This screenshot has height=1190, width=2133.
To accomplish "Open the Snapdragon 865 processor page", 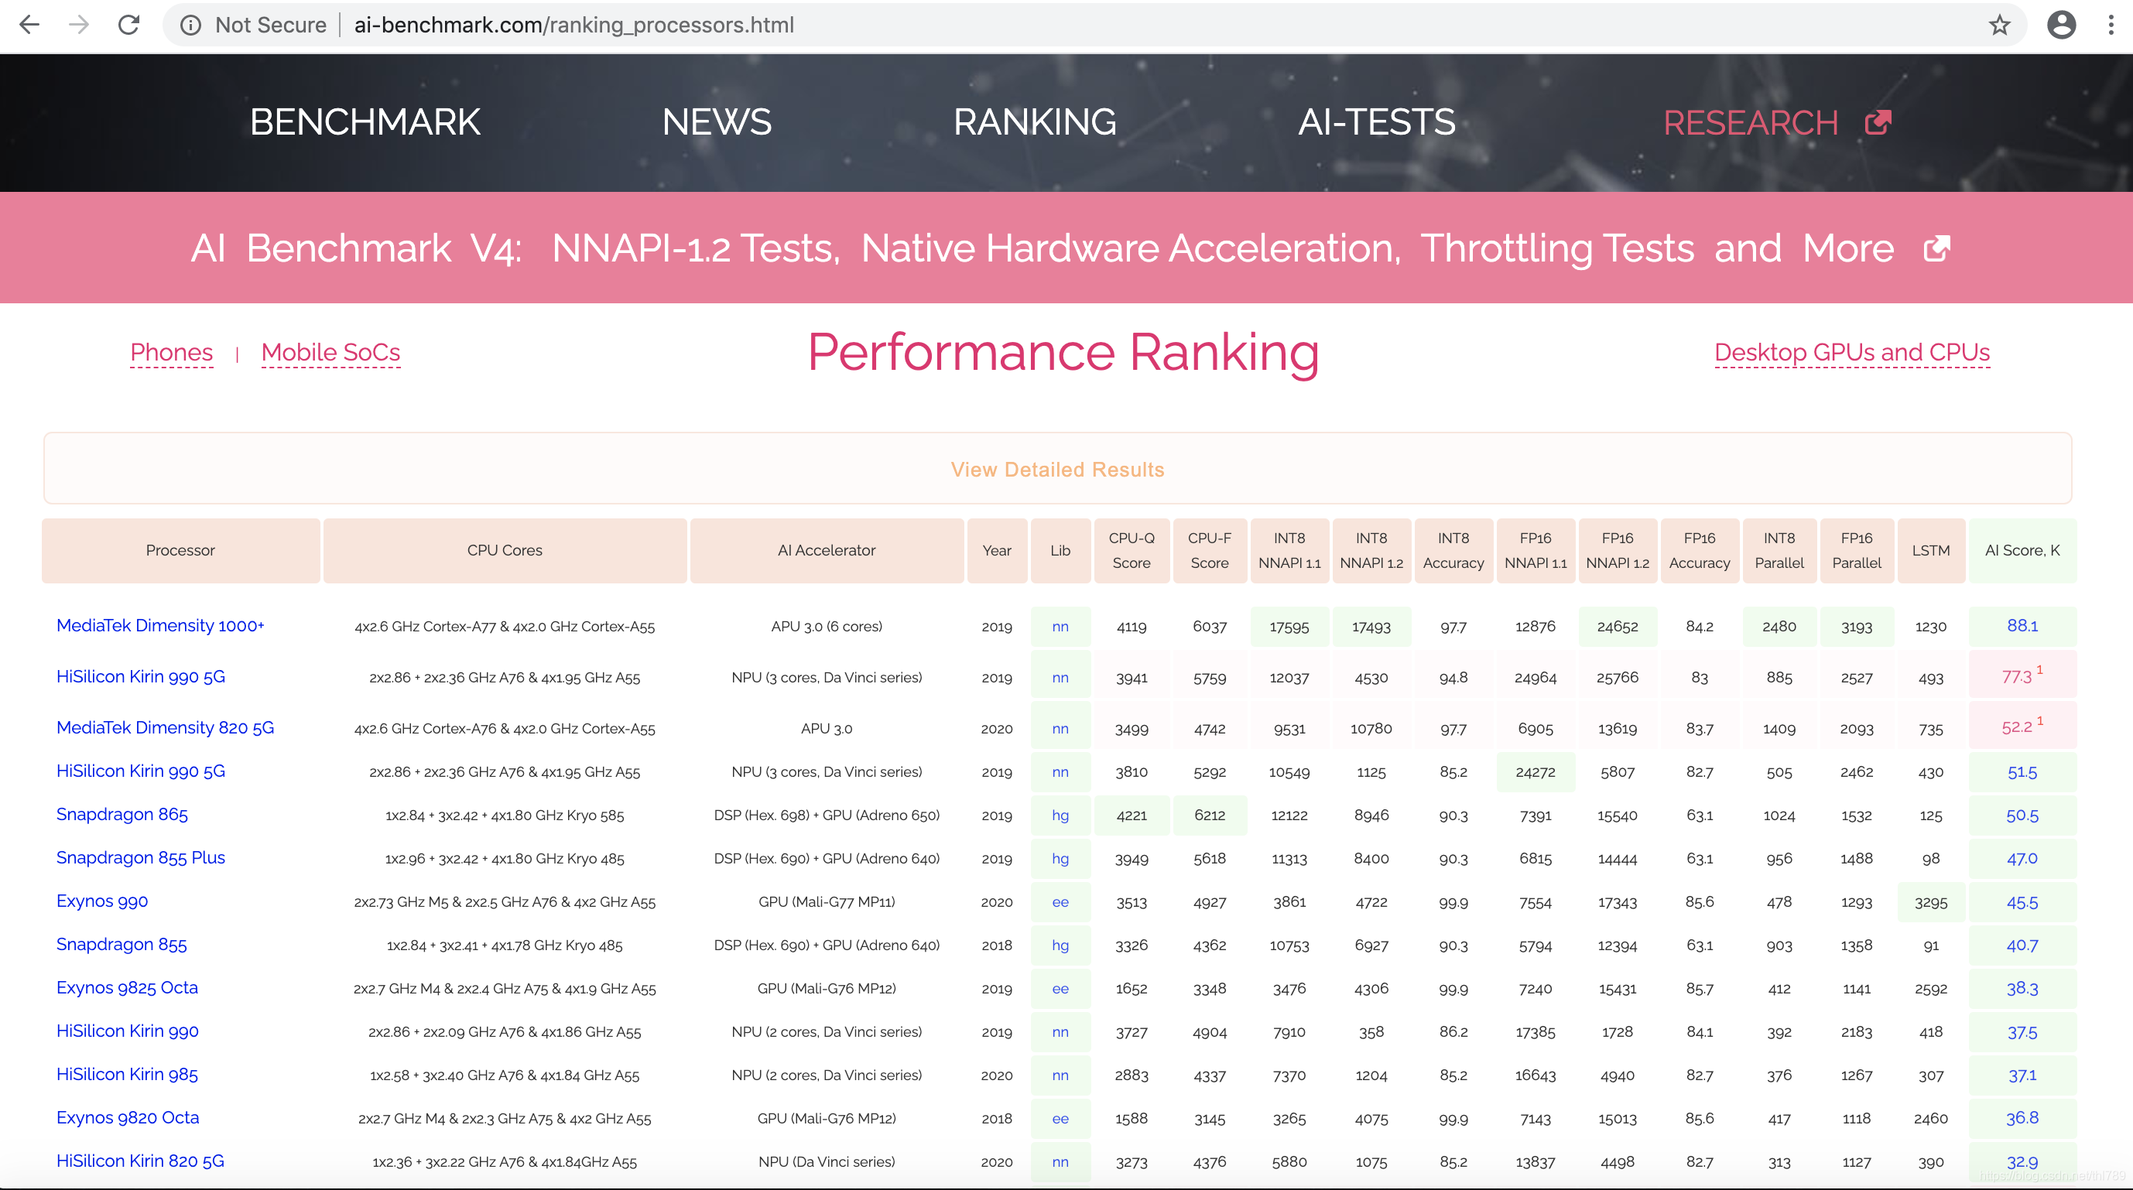I will pyautogui.click(x=122, y=814).
